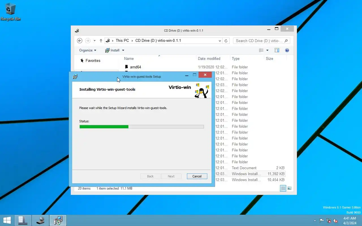Focus the Search CD Drive input field

259,41
